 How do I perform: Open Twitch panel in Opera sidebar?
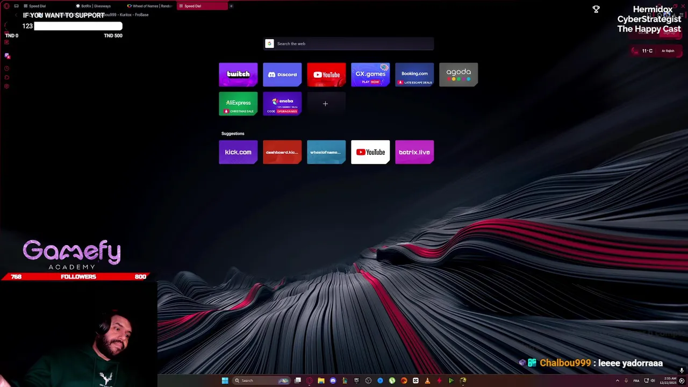click(x=7, y=55)
